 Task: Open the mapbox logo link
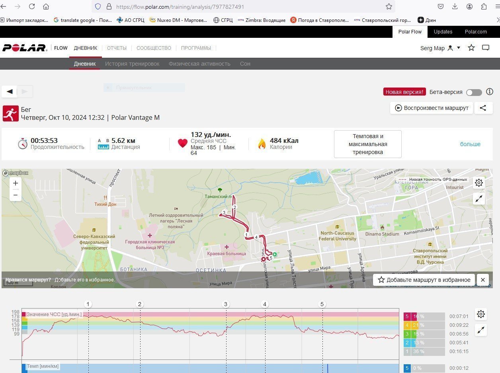pos(16,173)
